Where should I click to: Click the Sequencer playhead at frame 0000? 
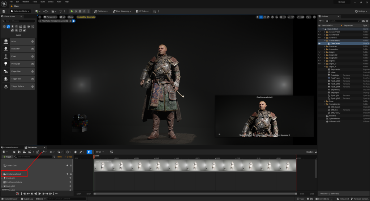(94, 157)
